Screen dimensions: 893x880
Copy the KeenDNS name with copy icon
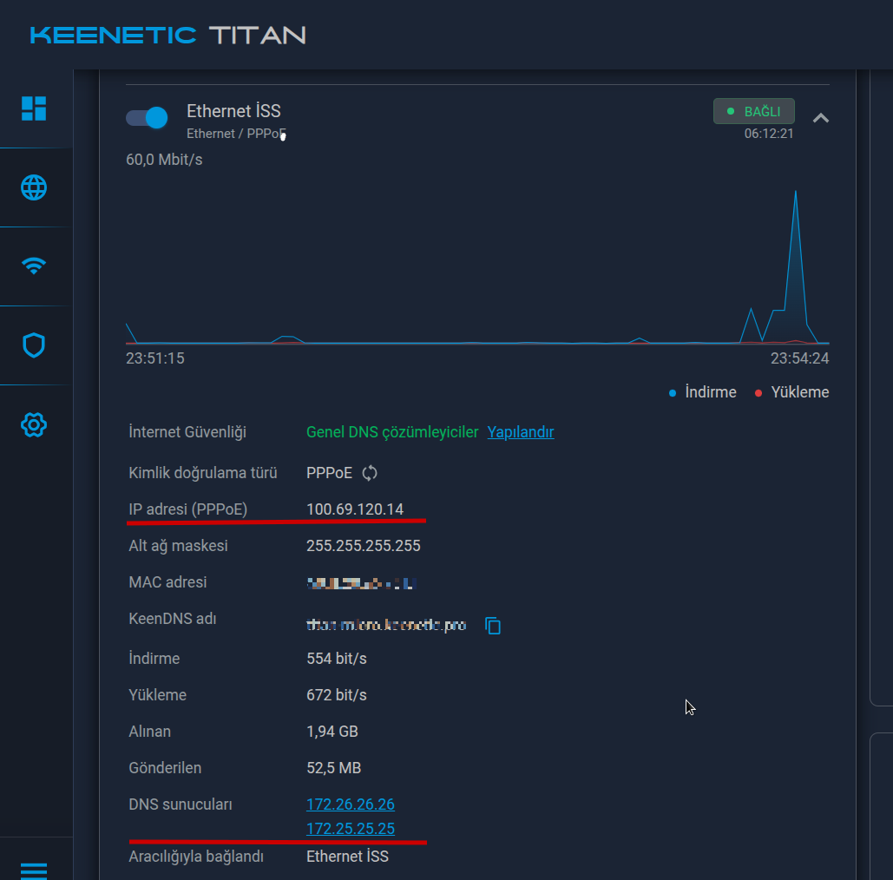(x=493, y=626)
